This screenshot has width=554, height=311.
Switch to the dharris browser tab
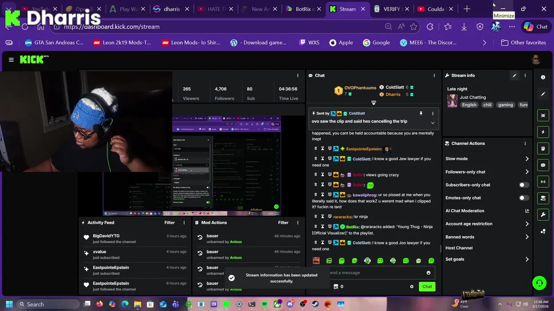171,9
